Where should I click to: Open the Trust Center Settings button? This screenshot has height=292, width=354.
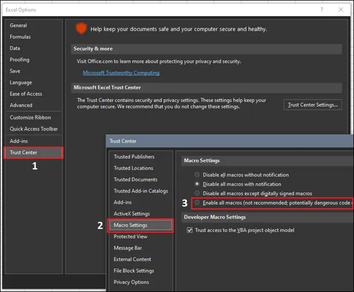point(313,105)
